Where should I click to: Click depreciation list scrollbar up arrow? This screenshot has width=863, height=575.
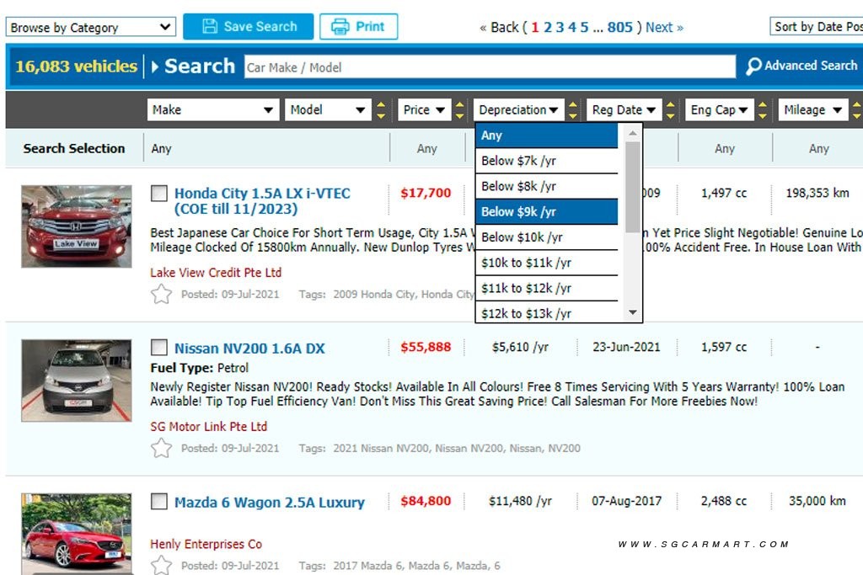tap(633, 132)
